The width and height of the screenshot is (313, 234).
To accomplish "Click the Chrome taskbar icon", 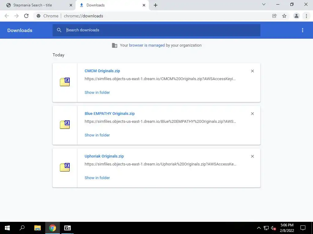I will (x=53, y=228).
